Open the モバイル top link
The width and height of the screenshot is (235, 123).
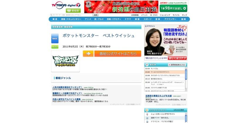tap(176, 15)
